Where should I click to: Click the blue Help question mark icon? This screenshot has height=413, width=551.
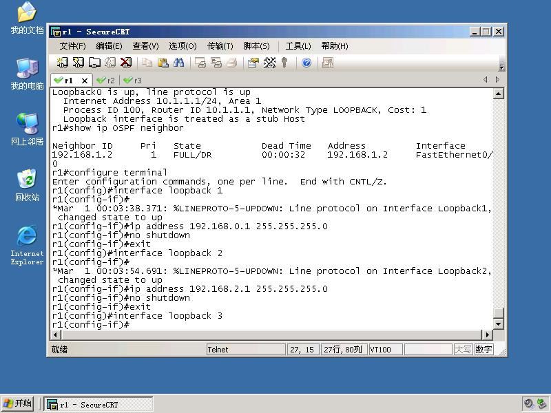(306, 63)
